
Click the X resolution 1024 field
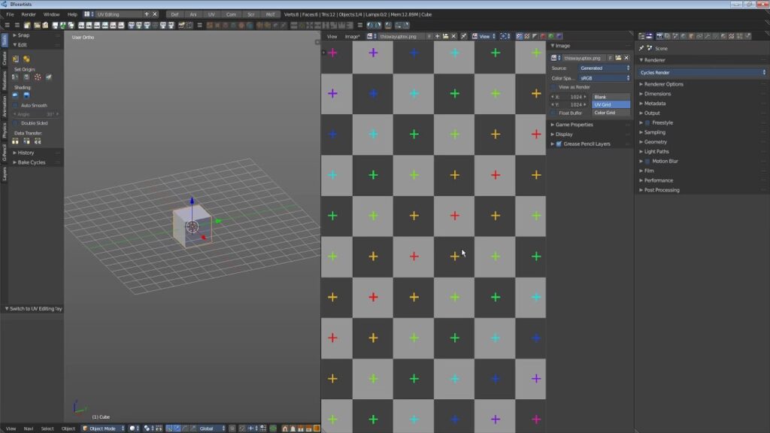(568, 97)
